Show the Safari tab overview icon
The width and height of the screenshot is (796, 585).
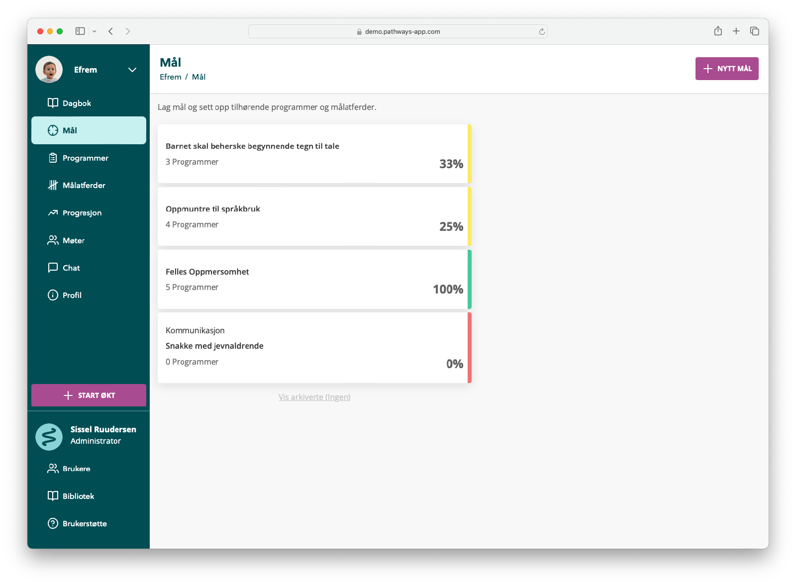(x=755, y=31)
